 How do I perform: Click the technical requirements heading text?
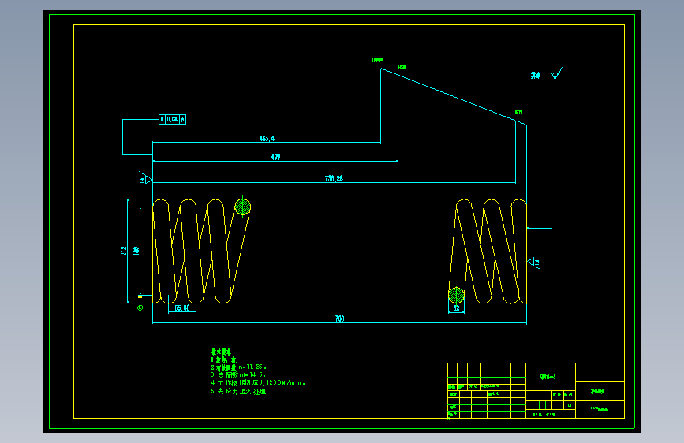(221, 352)
